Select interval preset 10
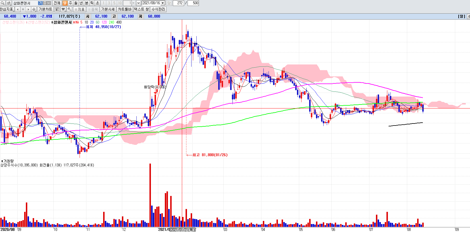The image size is (470, 232). [x=120, y=3]
